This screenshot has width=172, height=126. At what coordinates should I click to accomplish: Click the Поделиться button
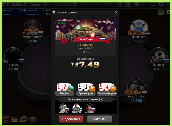coord(71,119)
